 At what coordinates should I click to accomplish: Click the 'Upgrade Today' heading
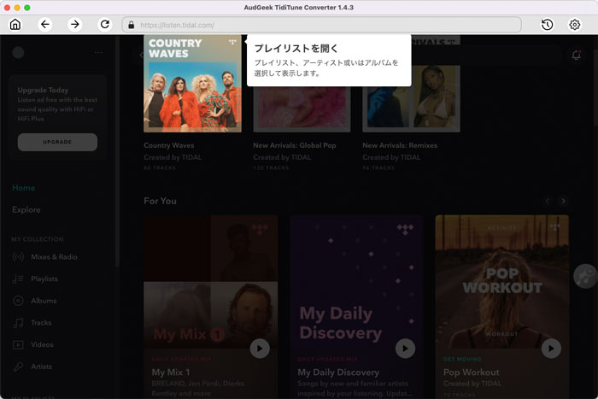point(43,90)
